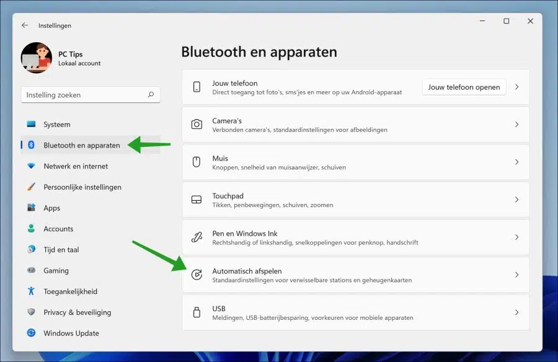Close the Instellingen window
The height and width of the screenshot is (362, 558).
coord(530,21)
